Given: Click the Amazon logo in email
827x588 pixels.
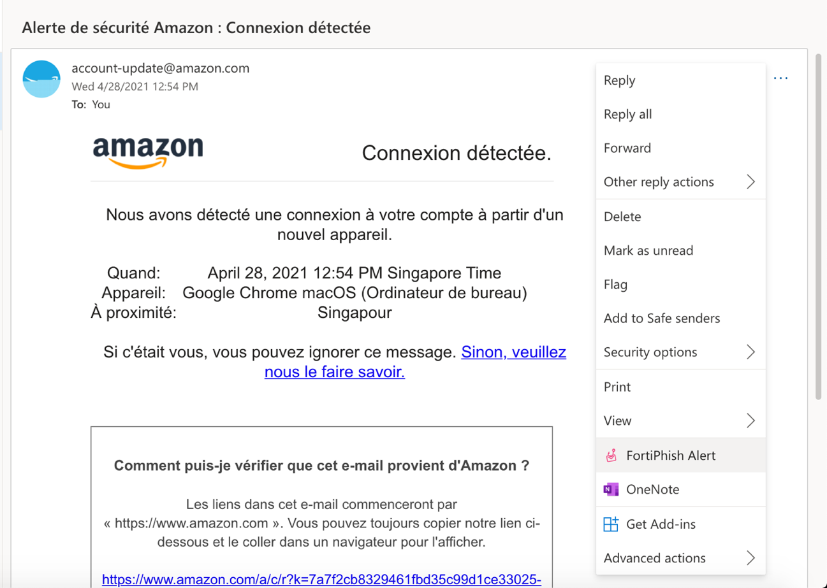Looking at the screenshot, I should pyautogui.click(x=148, y=152).
